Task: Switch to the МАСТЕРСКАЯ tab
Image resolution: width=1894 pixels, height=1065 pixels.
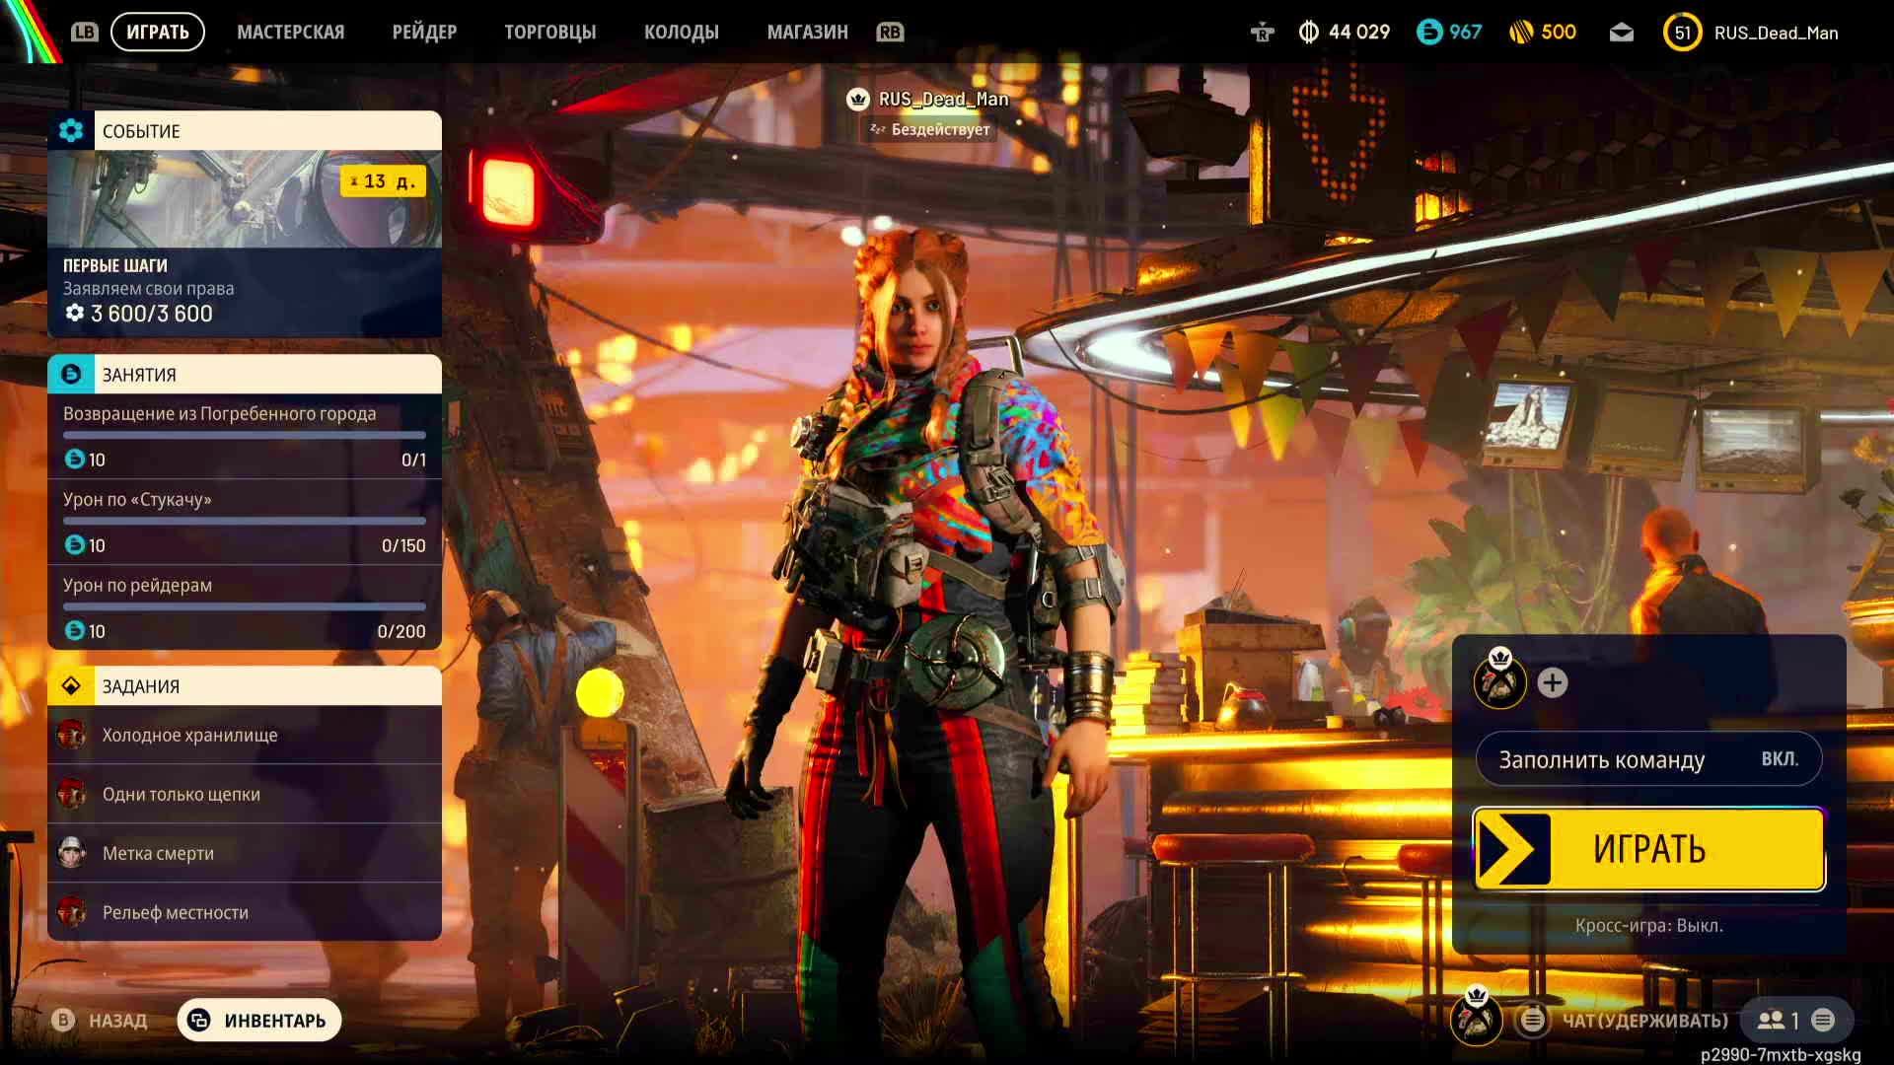Action: [290, 33]
